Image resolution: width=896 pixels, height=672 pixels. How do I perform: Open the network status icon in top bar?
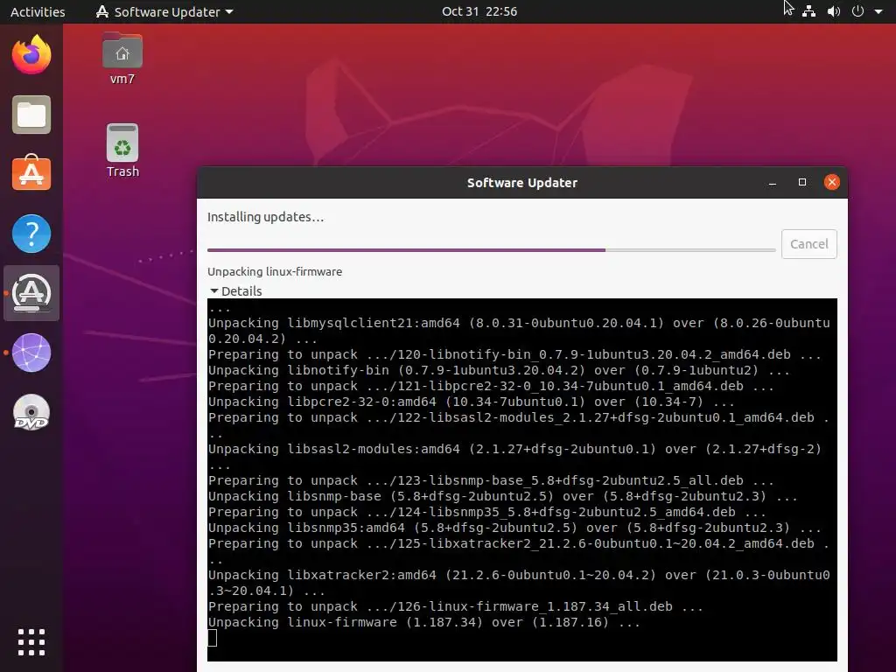click(808, 10)
